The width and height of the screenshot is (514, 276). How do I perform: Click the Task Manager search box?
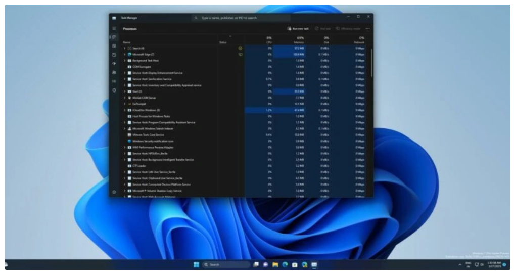click(x=241, y=18)
